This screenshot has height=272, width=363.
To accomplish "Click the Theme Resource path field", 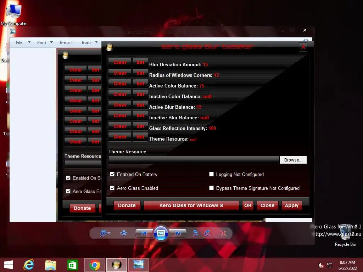I will click(194, 160).
